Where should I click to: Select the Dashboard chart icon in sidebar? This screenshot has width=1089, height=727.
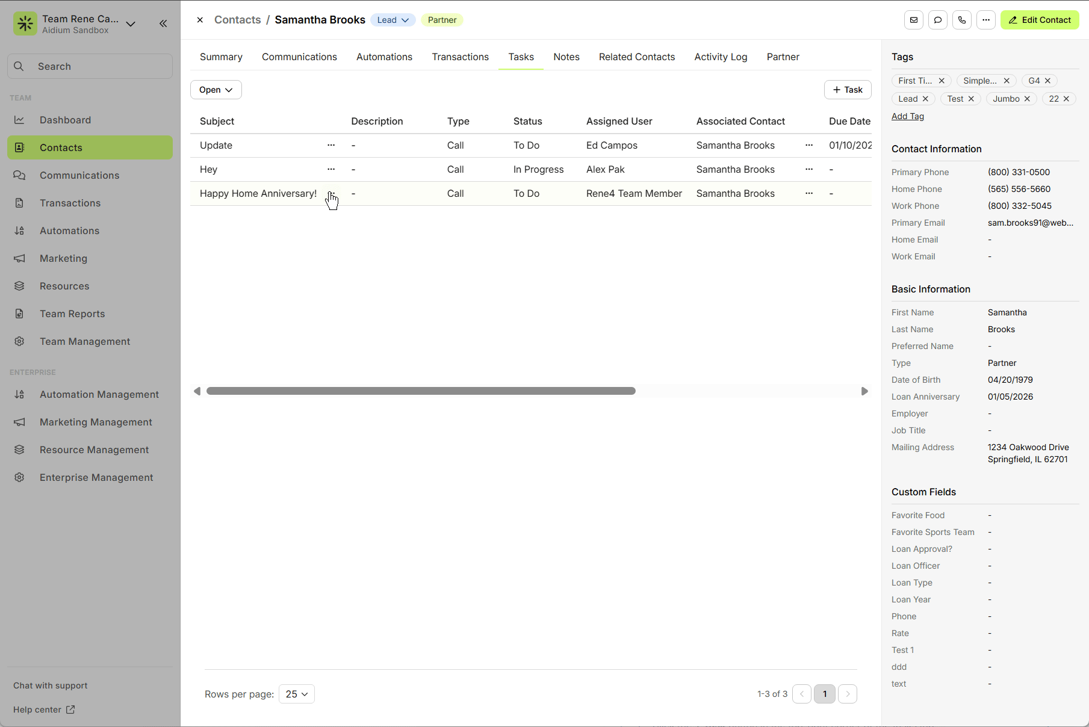pos(19,120)
